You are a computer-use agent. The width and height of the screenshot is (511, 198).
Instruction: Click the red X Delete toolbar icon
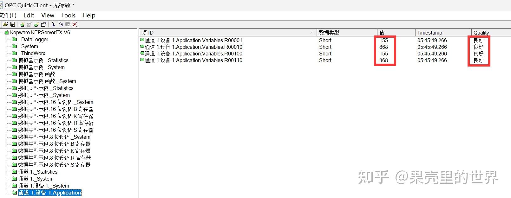coord(75,24)
